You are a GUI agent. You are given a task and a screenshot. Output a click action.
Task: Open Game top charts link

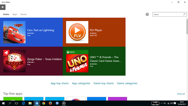pyautogui.click(x=103, y=83)
